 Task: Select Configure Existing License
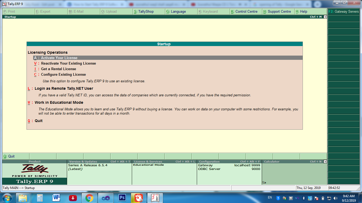point(60,75)
